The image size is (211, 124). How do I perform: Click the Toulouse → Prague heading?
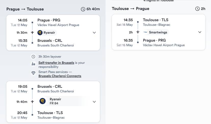(x=130, y=9)
